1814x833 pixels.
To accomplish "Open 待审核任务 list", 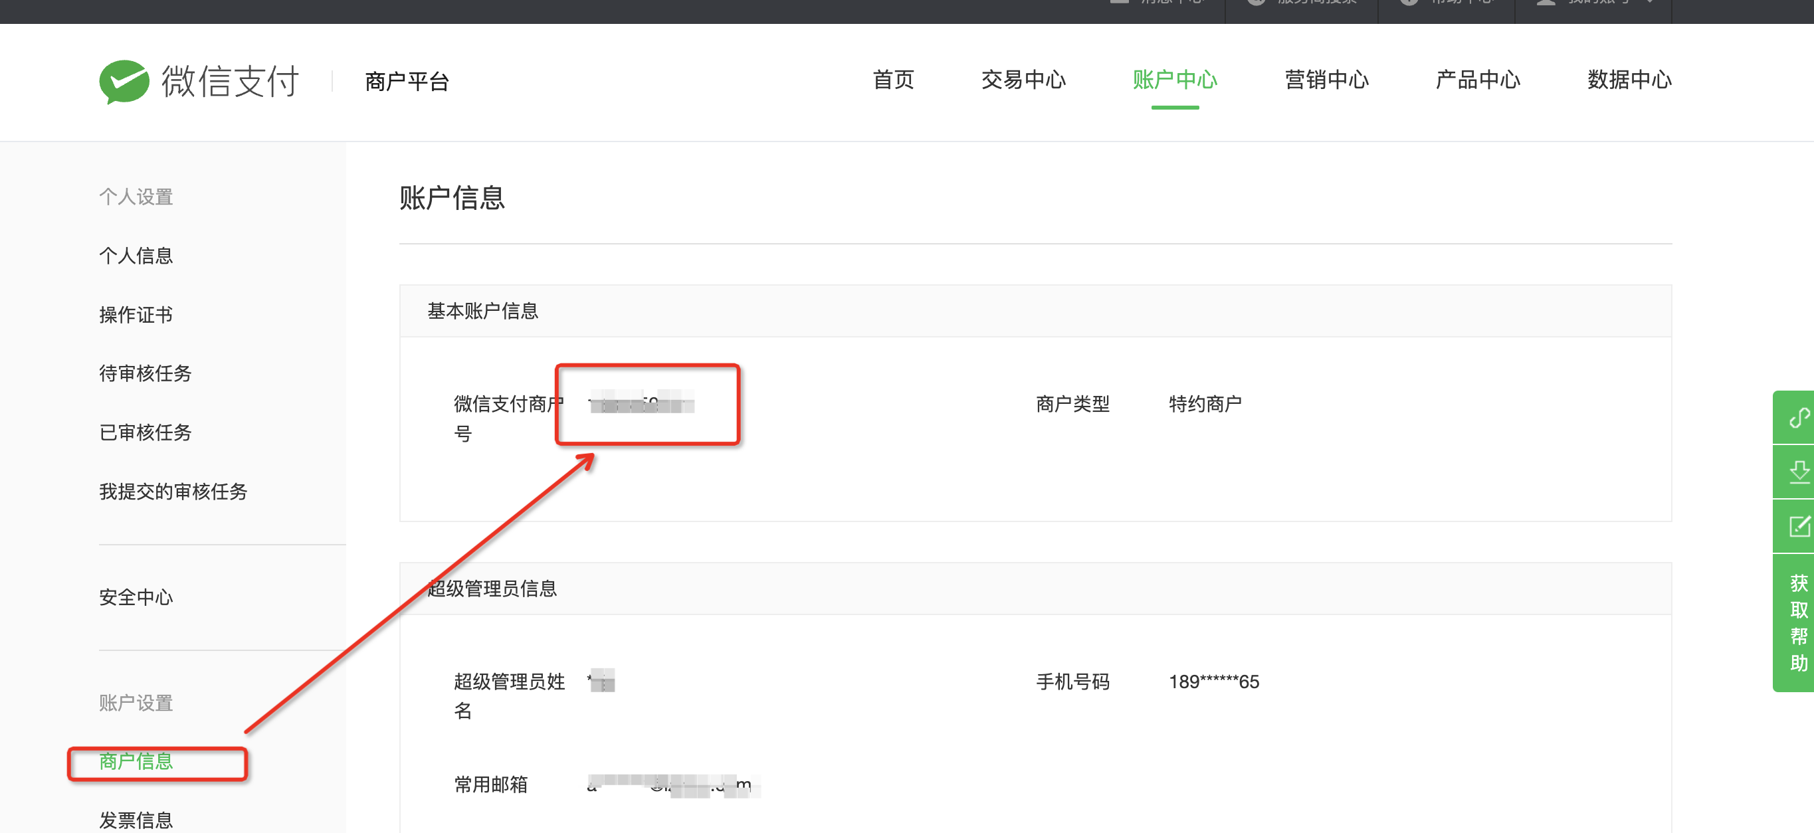I will [x=145, y=374].
